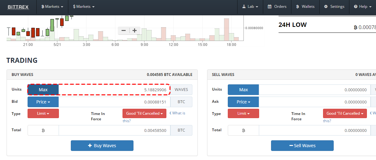Expand the Help menu
This screenshot has height=160, width=376.
click(363, 7)
